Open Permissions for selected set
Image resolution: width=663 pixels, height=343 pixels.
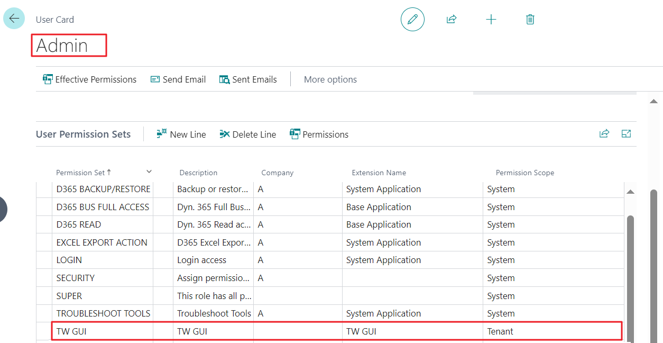[319, 134]
